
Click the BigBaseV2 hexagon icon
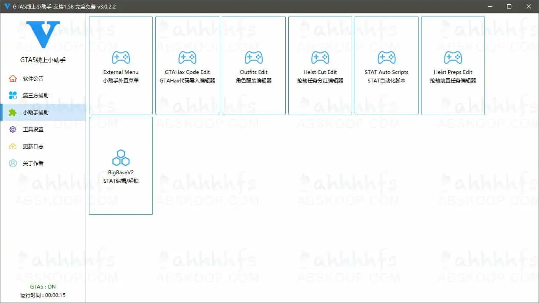(121, 158)
